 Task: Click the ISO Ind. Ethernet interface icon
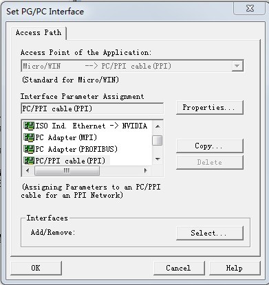click(x=29, y=126)
